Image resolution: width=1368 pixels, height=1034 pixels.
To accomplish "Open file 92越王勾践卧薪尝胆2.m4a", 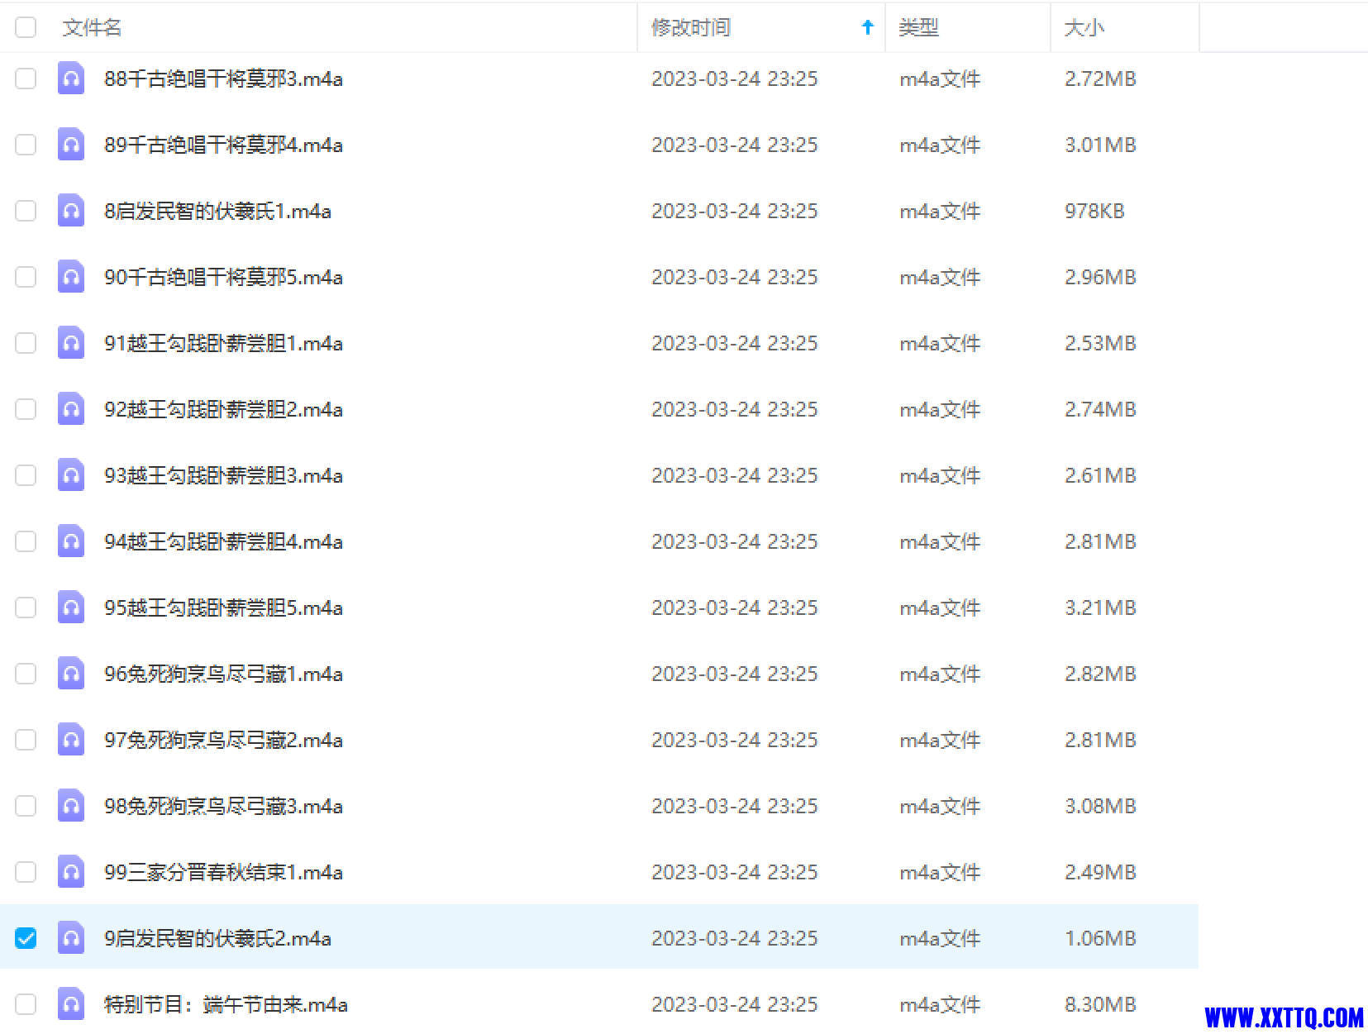I will (x=223, y=409).
